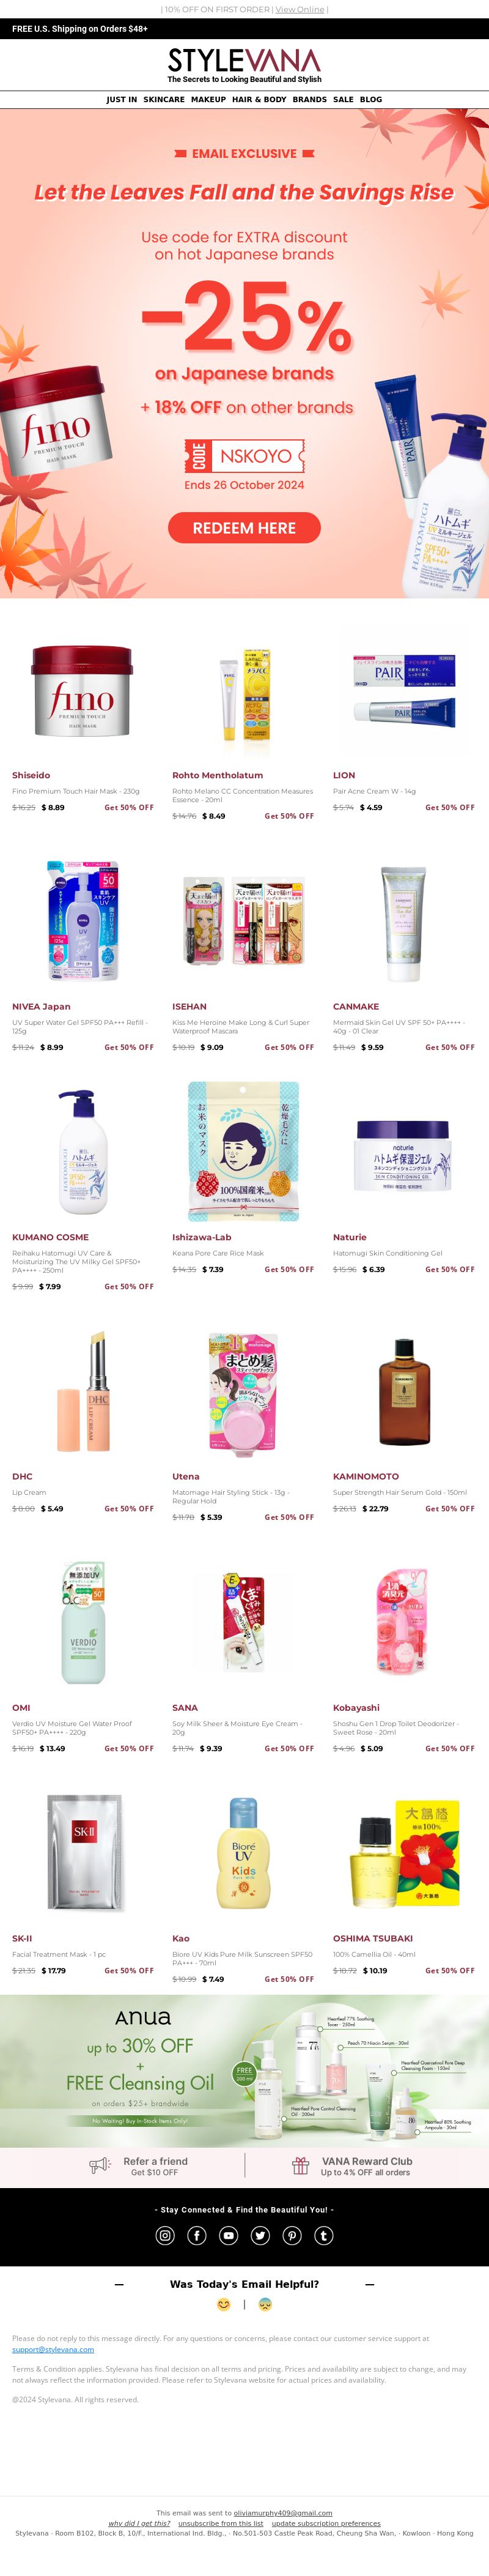Image resolution: width=489 pixels, height=2576 pixels.
Task: Click the View Online link
Action: coord(300,9)
